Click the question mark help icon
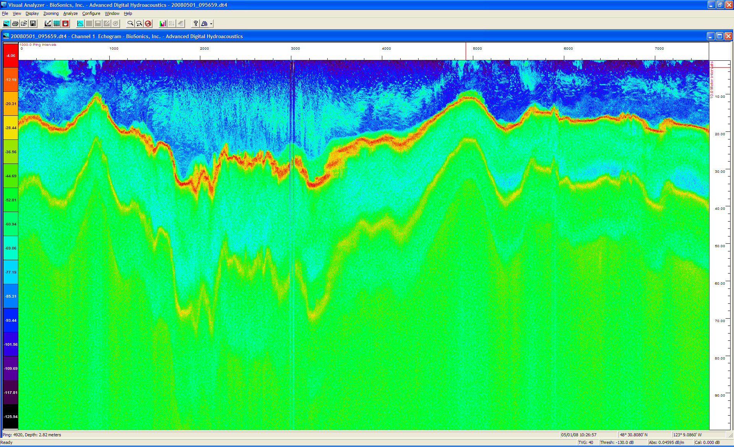Viewport: 734px width, 447px height. tap(195, 24)
